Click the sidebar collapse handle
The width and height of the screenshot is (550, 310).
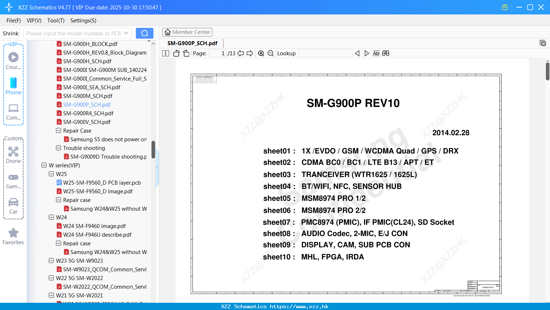[x=157, y=167]
